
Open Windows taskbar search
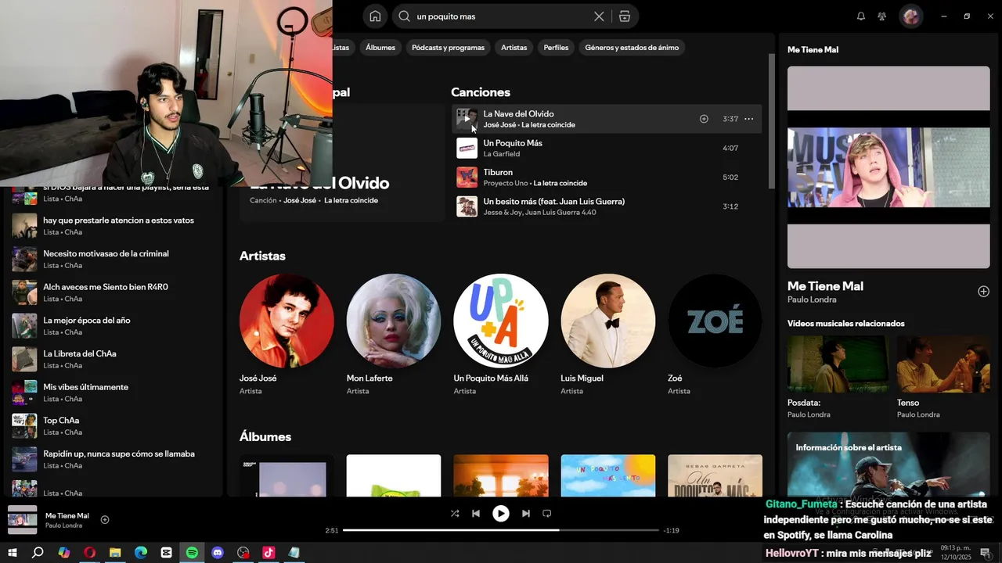[x=38, y=553]
